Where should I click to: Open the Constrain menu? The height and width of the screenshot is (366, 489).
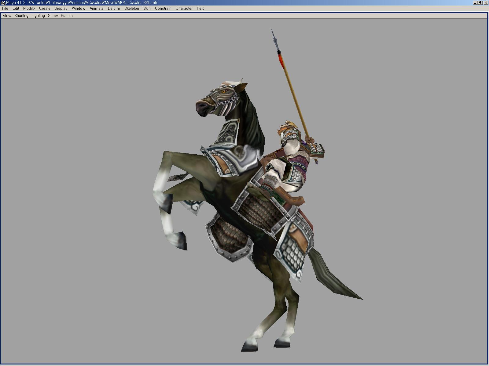click(163, 9)
